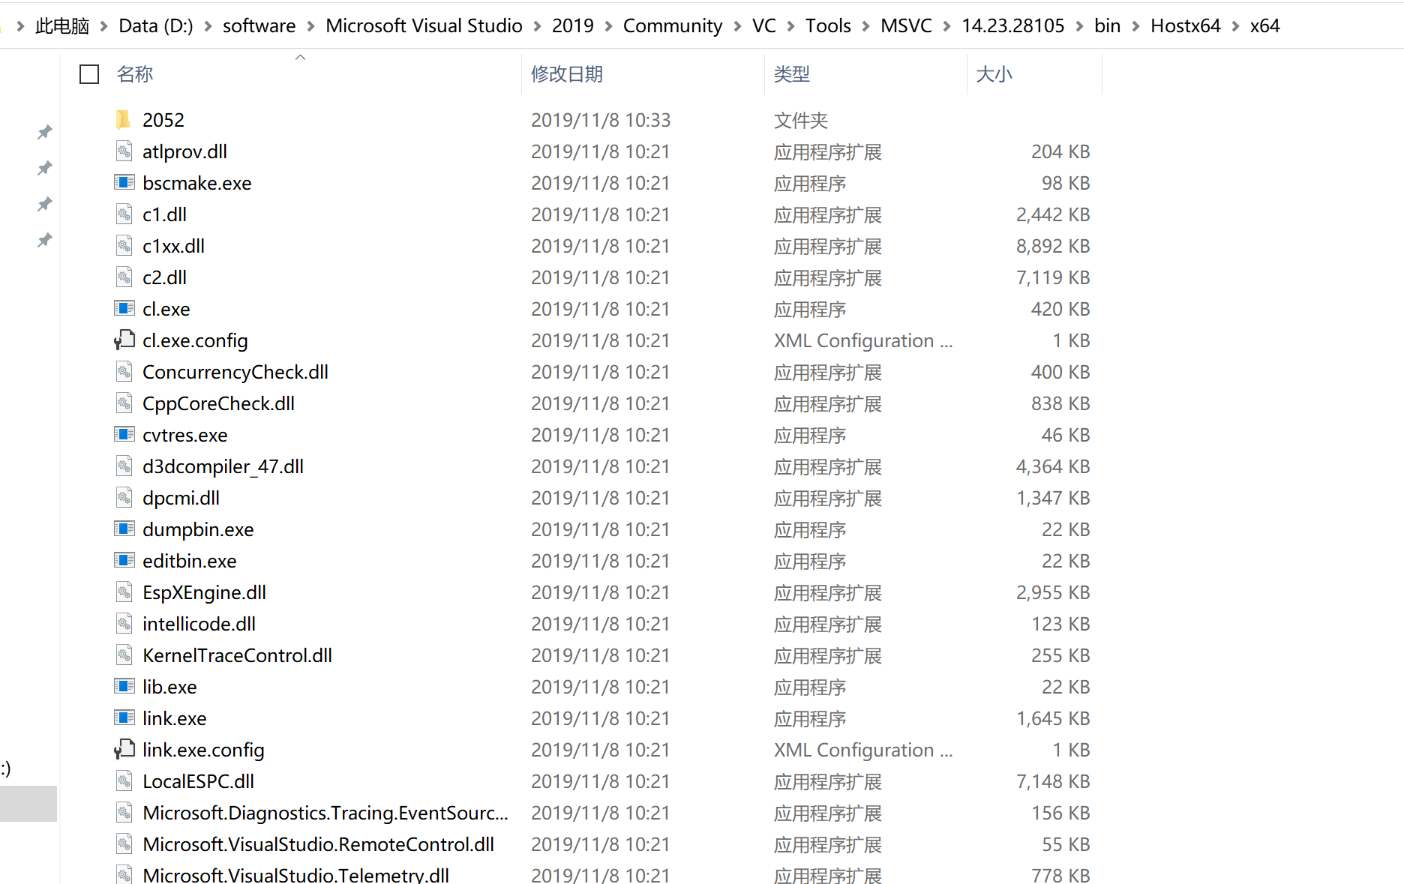Open the breadcrumb chevron next to Hostx64
The width and height of the screenshot is (1404, 884).
click(1237, 25)
